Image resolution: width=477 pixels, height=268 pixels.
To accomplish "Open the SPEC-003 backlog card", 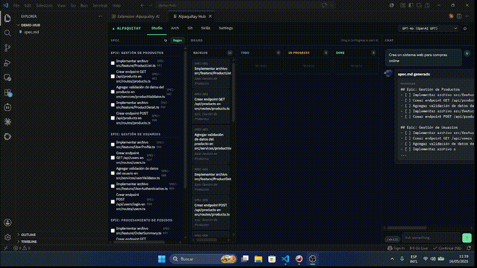I will click(x=212, y=144).
